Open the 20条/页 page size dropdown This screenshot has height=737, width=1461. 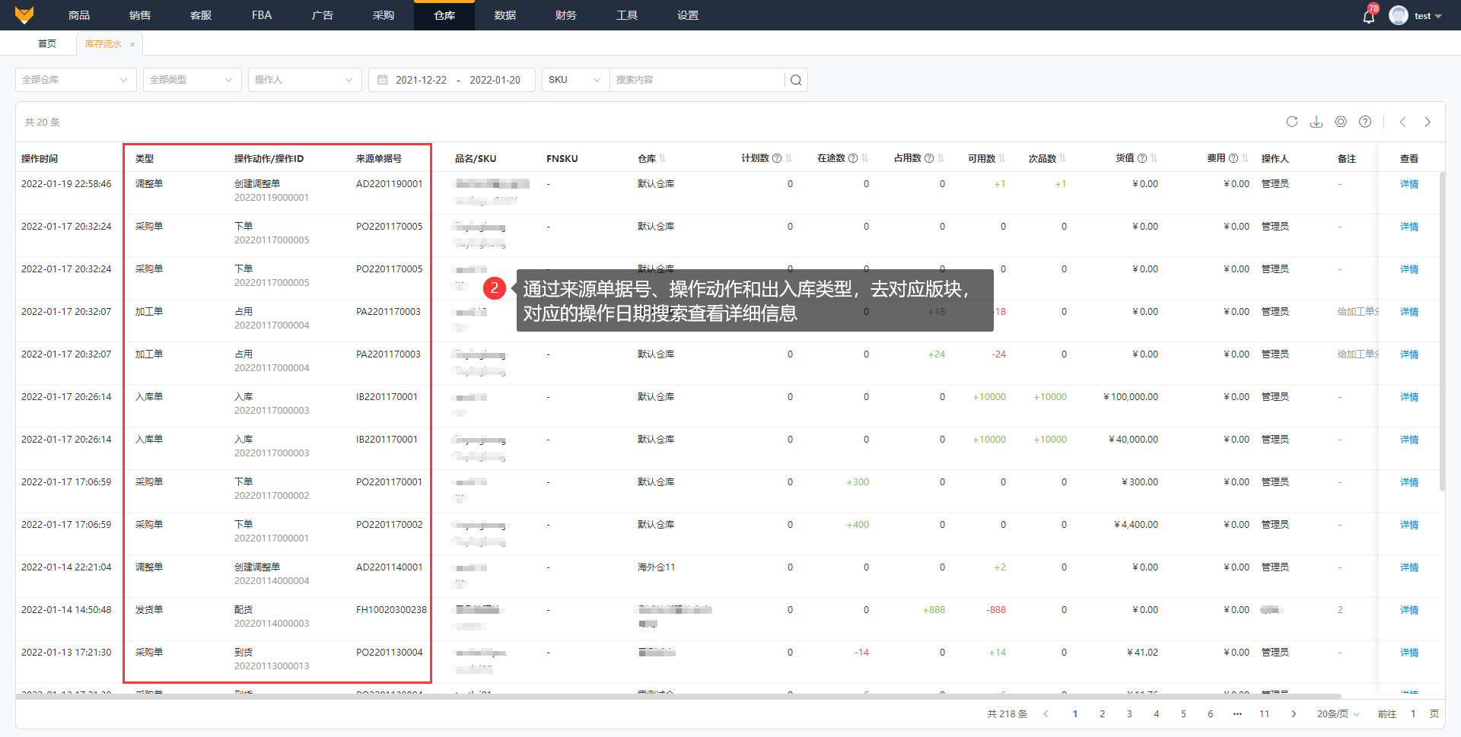(x=1338, y=713)
